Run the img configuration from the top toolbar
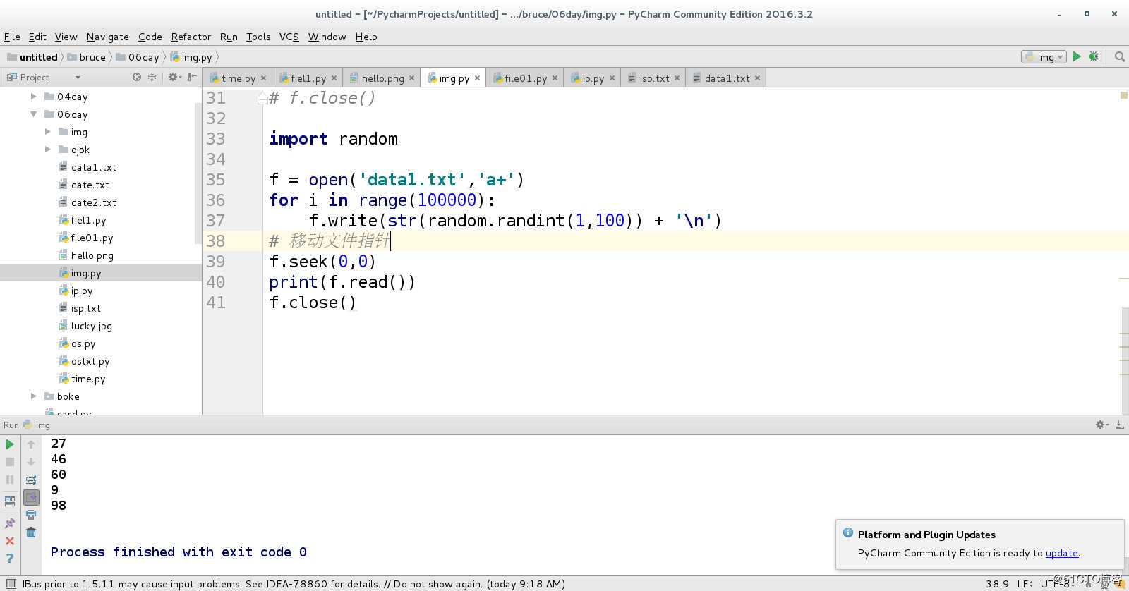Screen dimensions: 1129x591 click(x=1077, y=56)
